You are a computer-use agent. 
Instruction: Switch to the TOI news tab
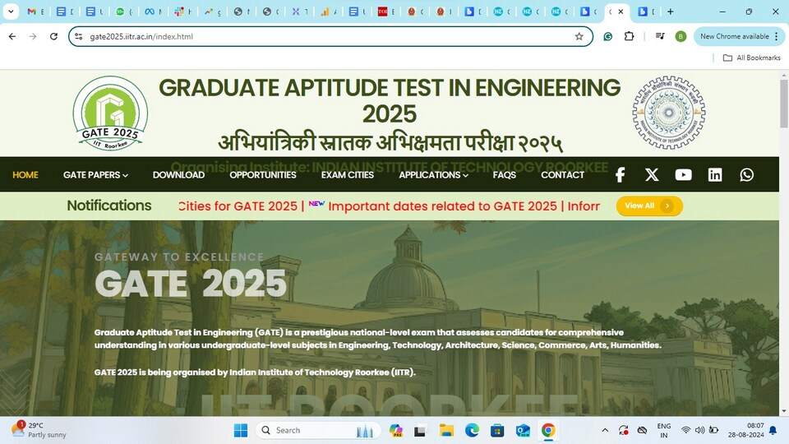click(386, 12)
